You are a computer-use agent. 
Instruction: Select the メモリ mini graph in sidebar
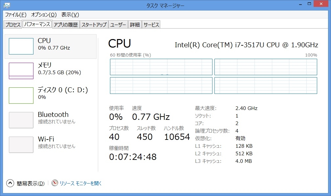click(21, 71)
